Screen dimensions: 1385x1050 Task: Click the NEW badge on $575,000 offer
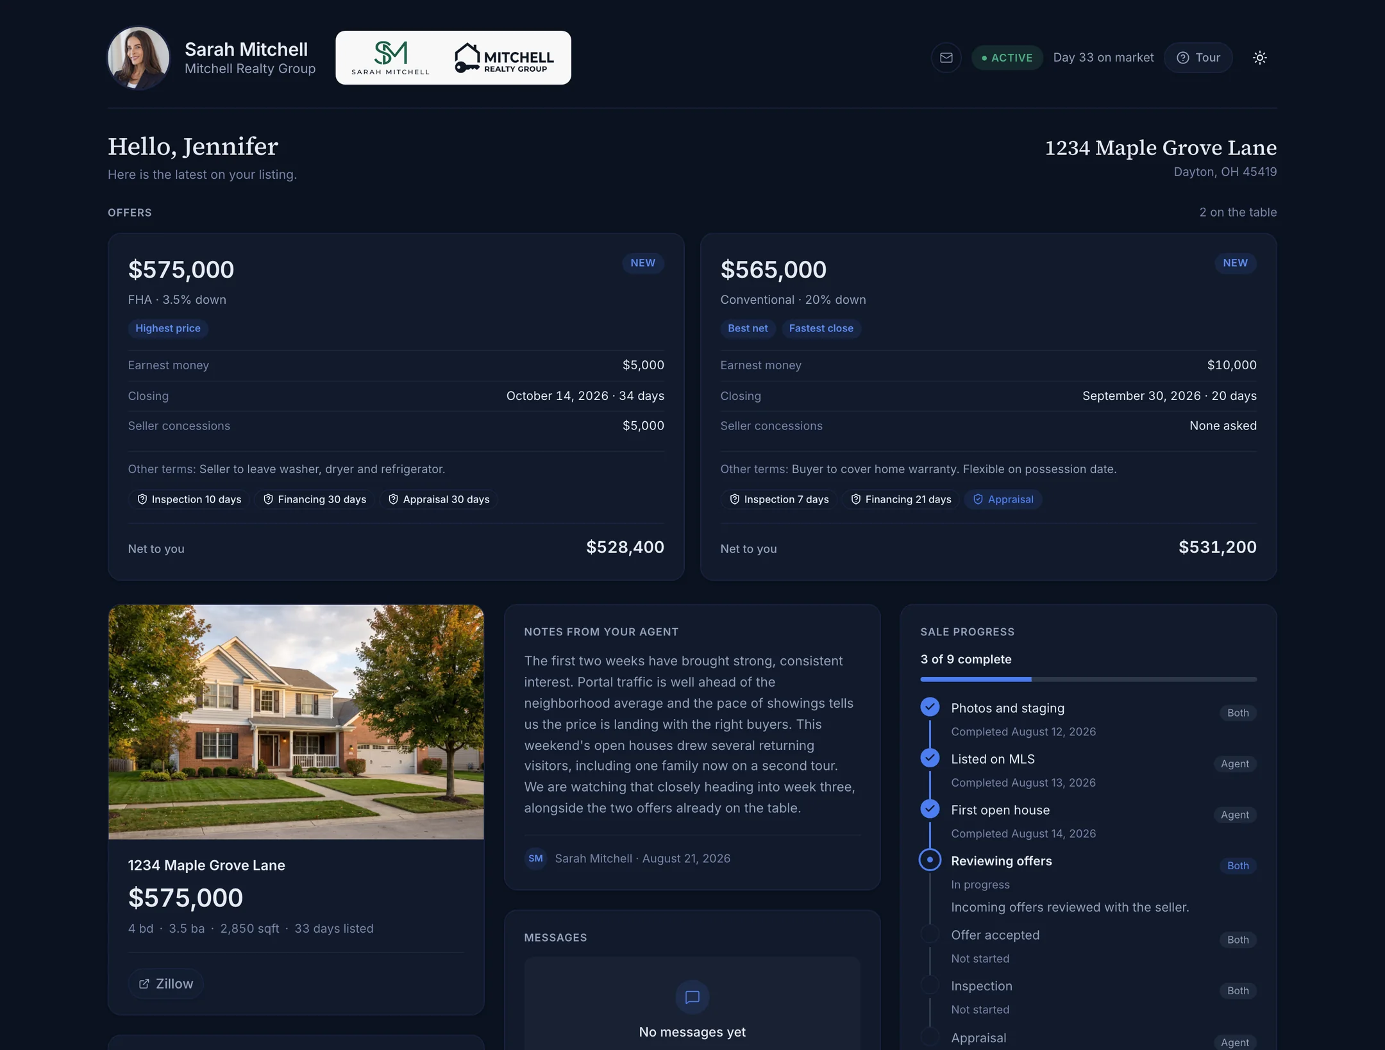coord(642,263)
